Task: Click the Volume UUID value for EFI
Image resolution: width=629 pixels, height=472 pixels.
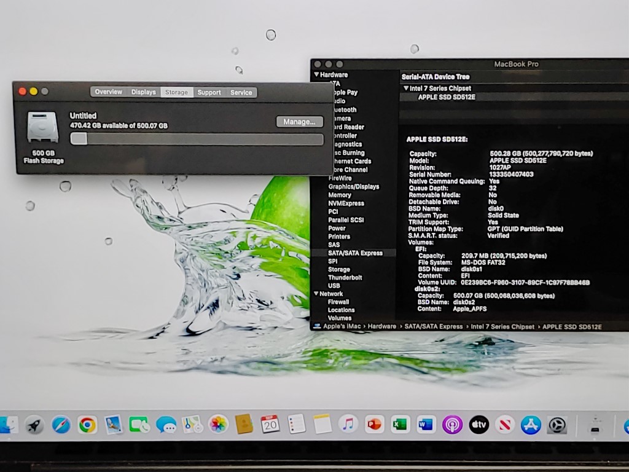Action: pos(525,283)
